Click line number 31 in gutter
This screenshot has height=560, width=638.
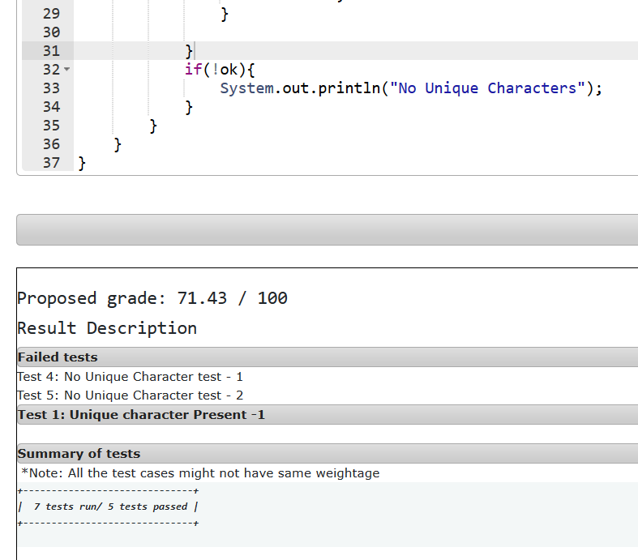tap(51, 51)
